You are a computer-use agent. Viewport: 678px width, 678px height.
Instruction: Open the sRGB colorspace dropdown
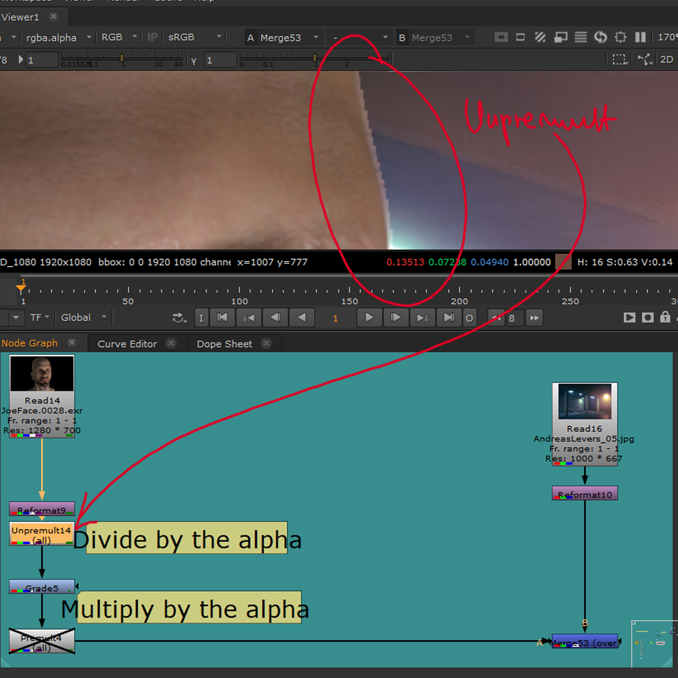[194, 37]
